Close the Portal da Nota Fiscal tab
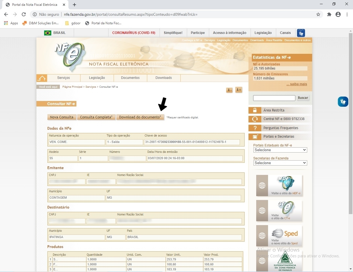The height and width of the screenshot is (272, 353). [64, 5]
